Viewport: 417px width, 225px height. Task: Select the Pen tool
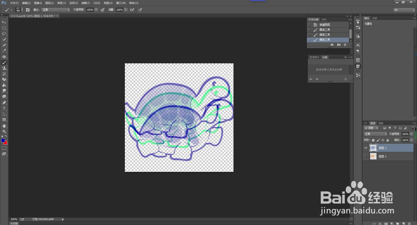pos(4,103)
